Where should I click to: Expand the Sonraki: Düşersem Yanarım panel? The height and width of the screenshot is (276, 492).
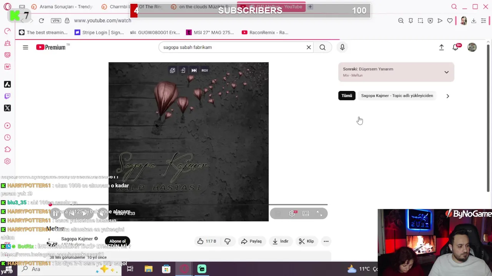[396, 72]
